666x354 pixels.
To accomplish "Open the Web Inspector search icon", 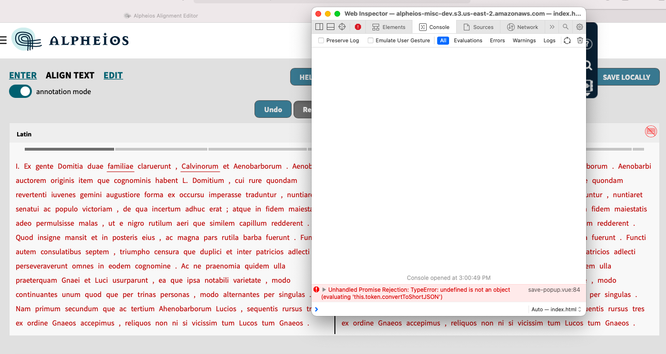I will pos(566,27).
